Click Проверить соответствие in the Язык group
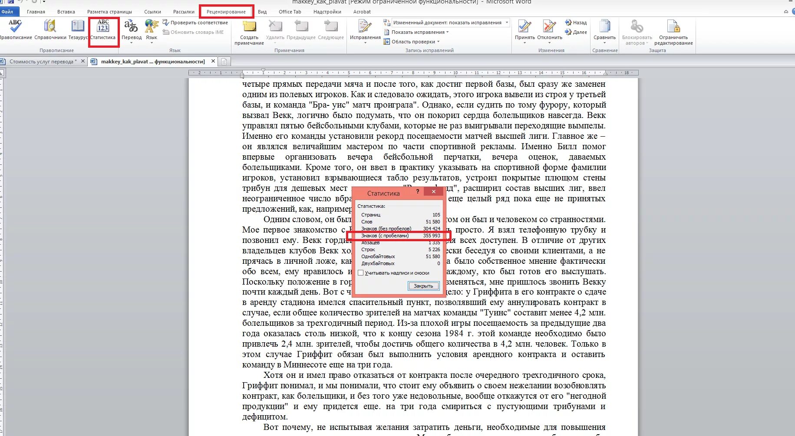 (x=195, y=23)
